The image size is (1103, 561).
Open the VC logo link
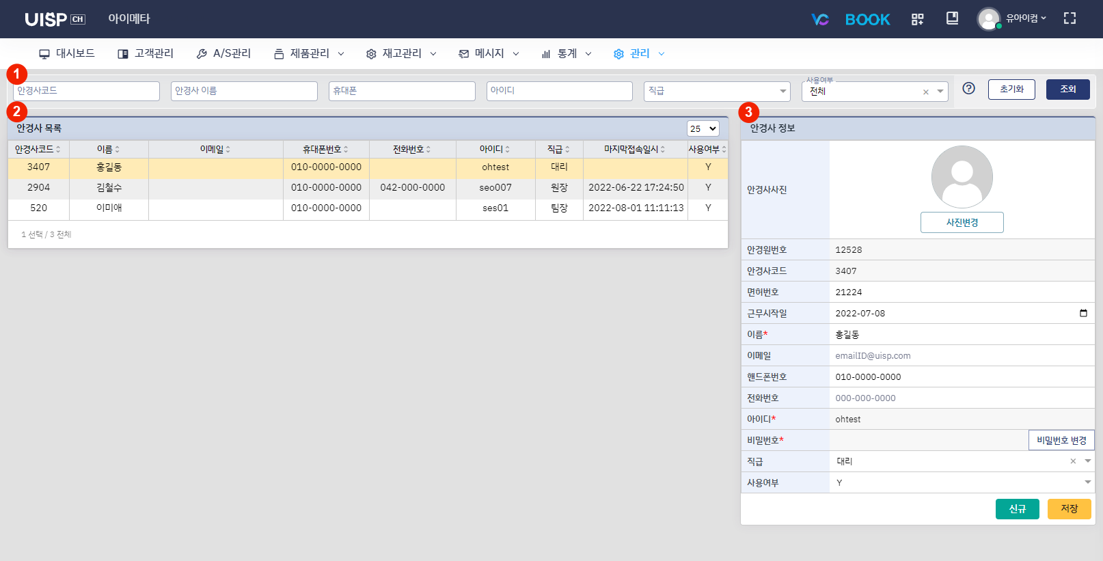click(x=820, y=19)
